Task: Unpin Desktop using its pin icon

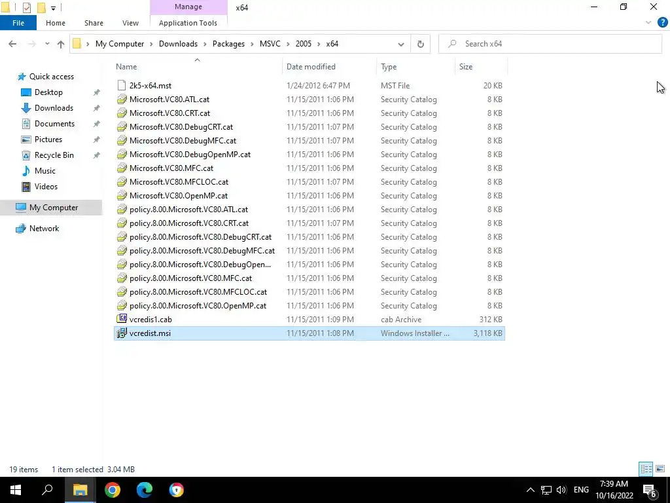Action: (97, 92)
